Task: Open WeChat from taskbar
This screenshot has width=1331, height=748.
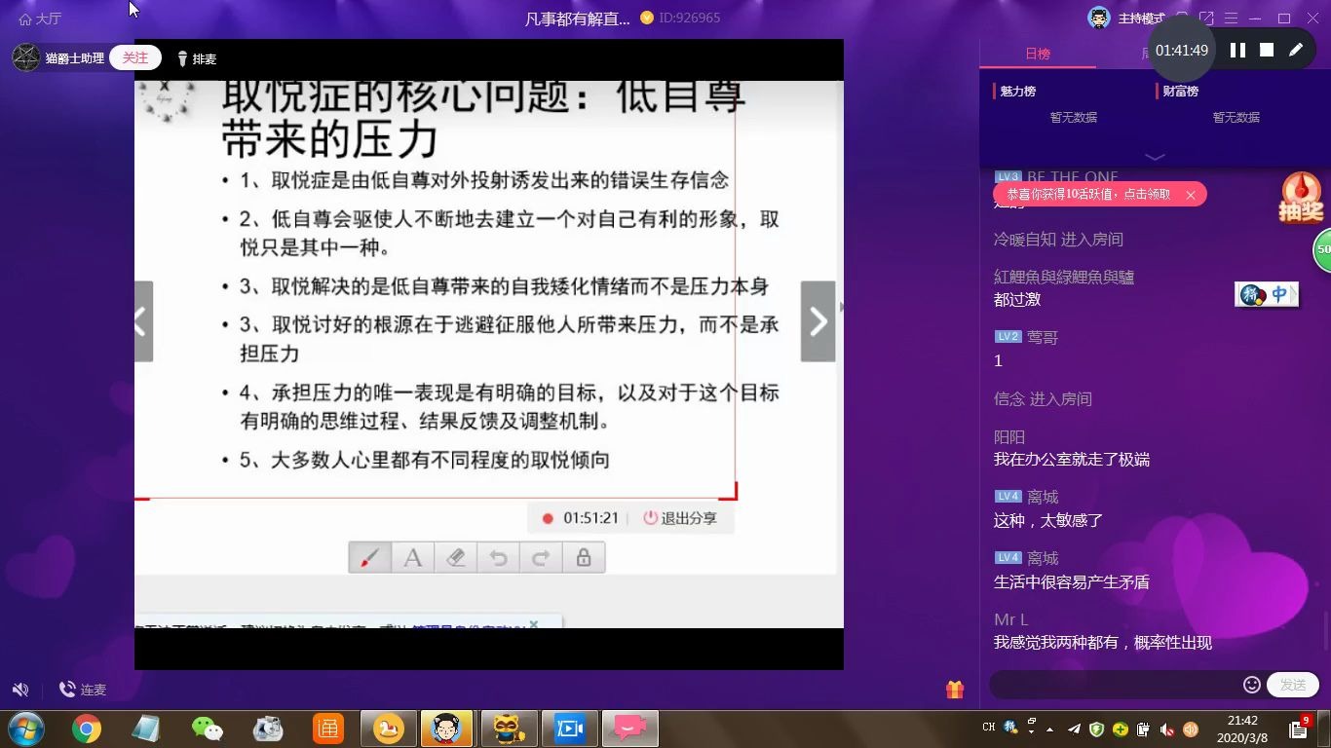Action: tap(207, 729)
